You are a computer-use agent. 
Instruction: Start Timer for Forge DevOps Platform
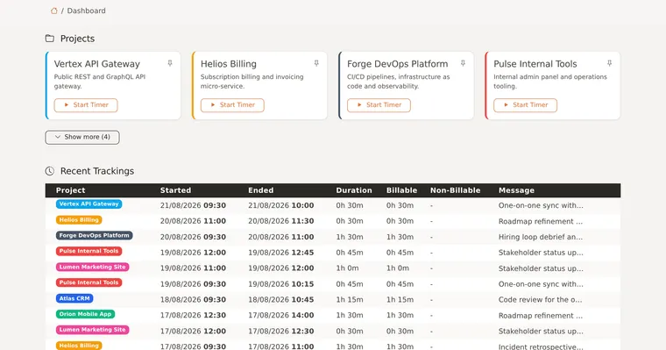point(379,105)
